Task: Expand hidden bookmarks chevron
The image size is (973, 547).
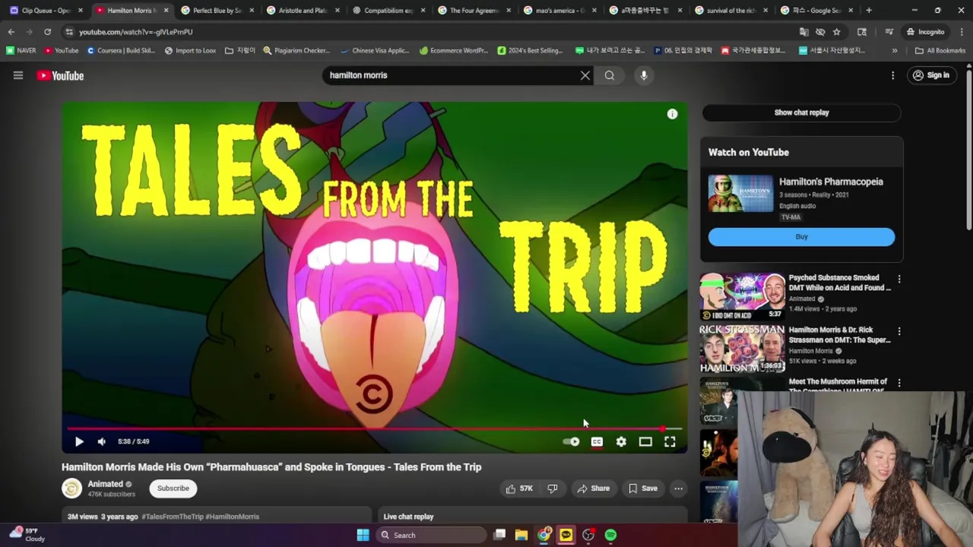Action: 895,51
